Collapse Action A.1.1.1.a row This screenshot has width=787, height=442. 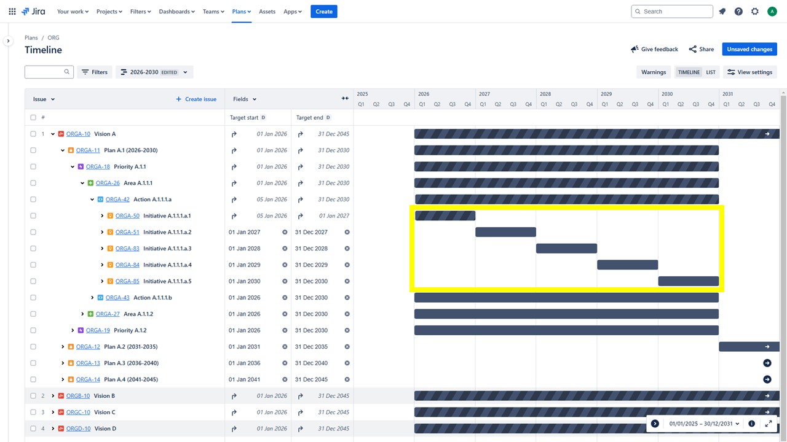pyautogui.click(x=92, y=200)
